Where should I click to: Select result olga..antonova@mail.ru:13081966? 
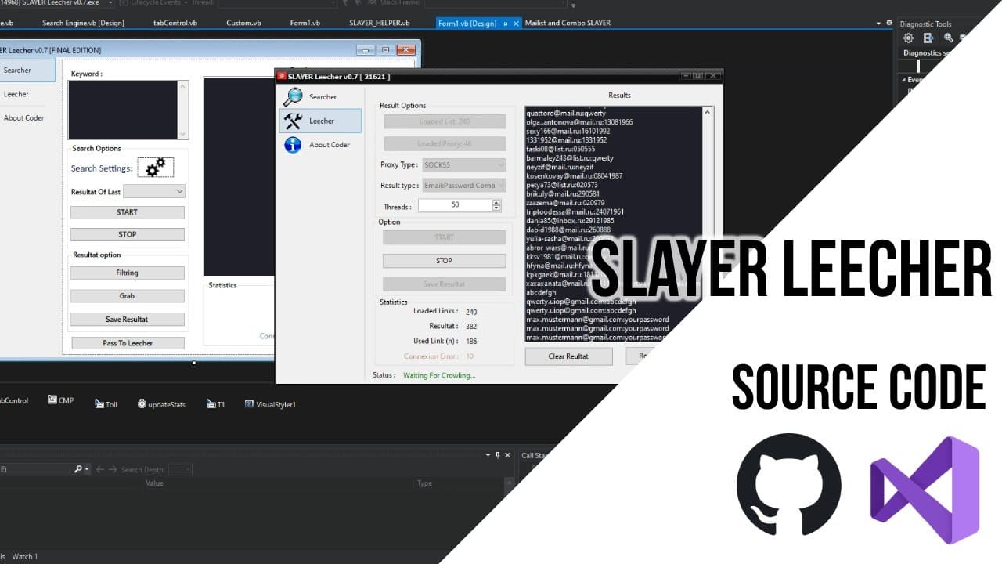[579, 122]
